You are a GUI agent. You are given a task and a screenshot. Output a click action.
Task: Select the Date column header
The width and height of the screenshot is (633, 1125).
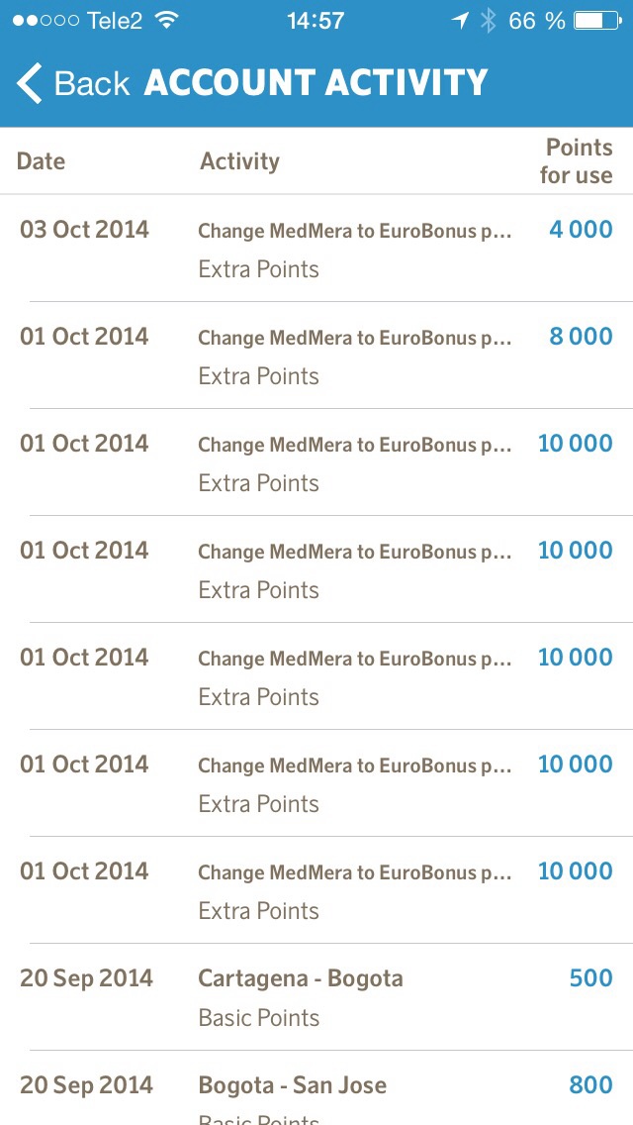[41, 161]
